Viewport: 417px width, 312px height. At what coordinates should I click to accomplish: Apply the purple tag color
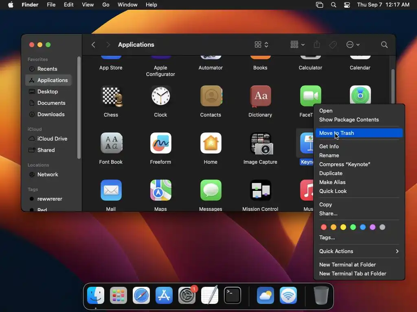(x=373, y=227)
